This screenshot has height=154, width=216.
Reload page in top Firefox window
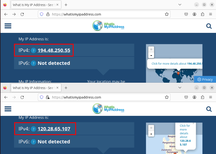click(x=22, y=14)
